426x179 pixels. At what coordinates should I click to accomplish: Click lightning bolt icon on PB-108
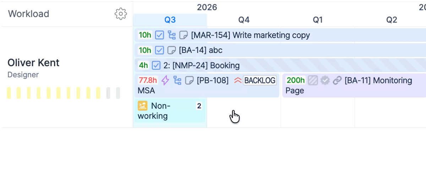pyautogui.click(x=165, y=80)
